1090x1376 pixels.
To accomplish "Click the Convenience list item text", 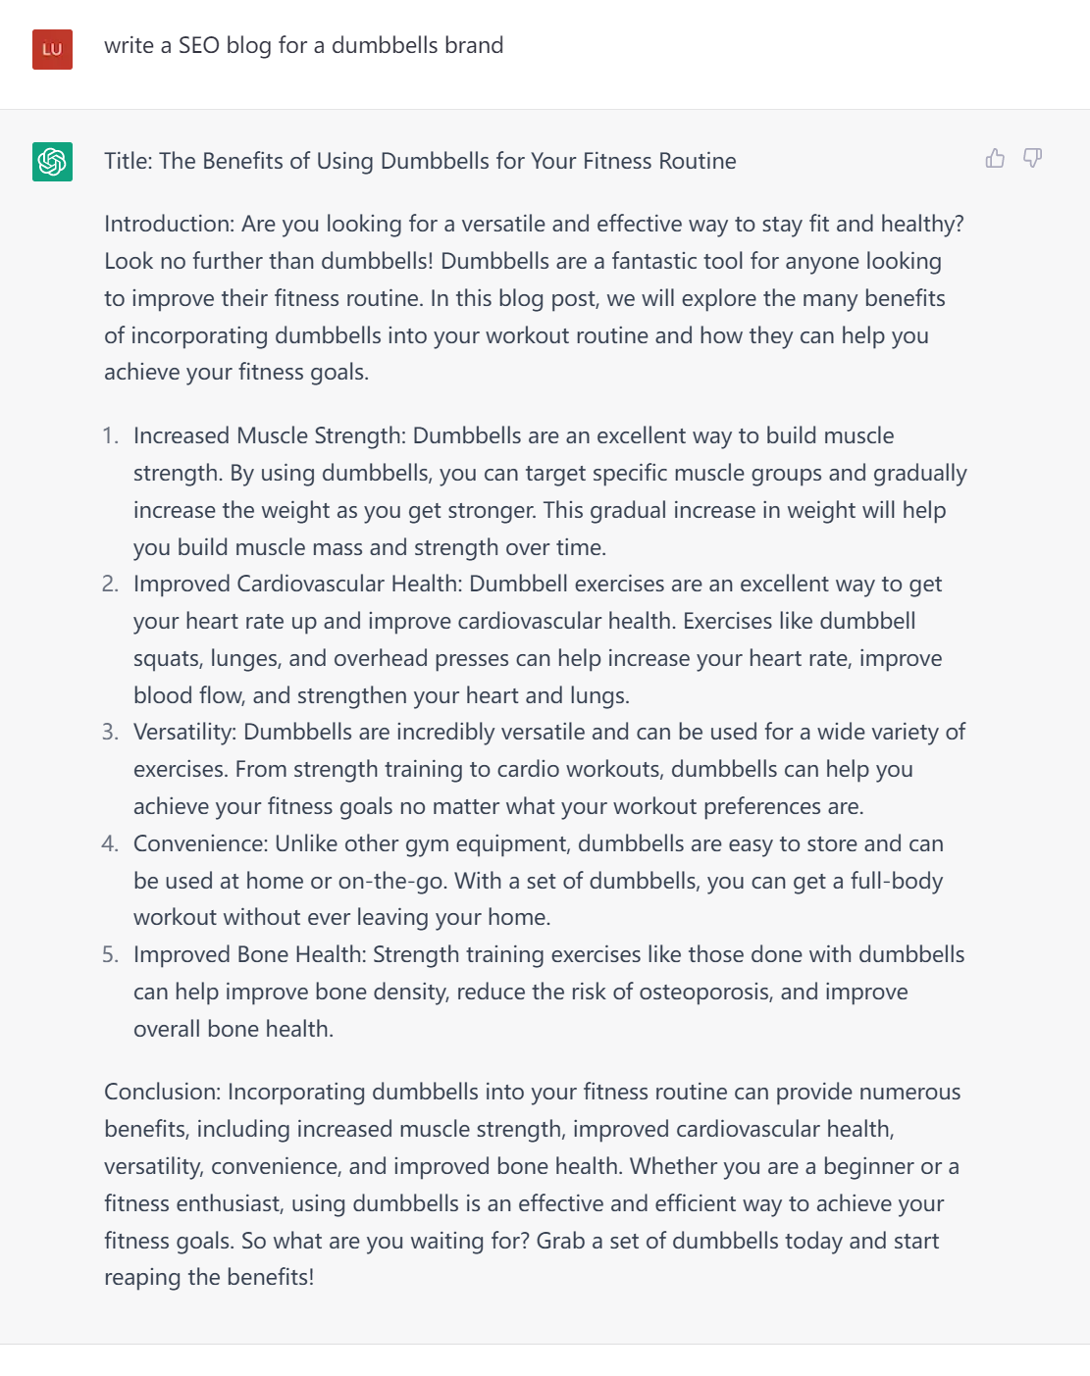I will click(538, 881).
